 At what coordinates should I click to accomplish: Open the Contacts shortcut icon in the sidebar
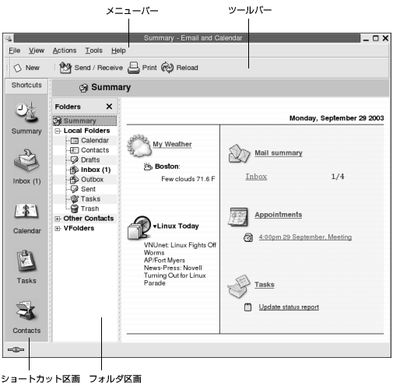coord(26,310)
